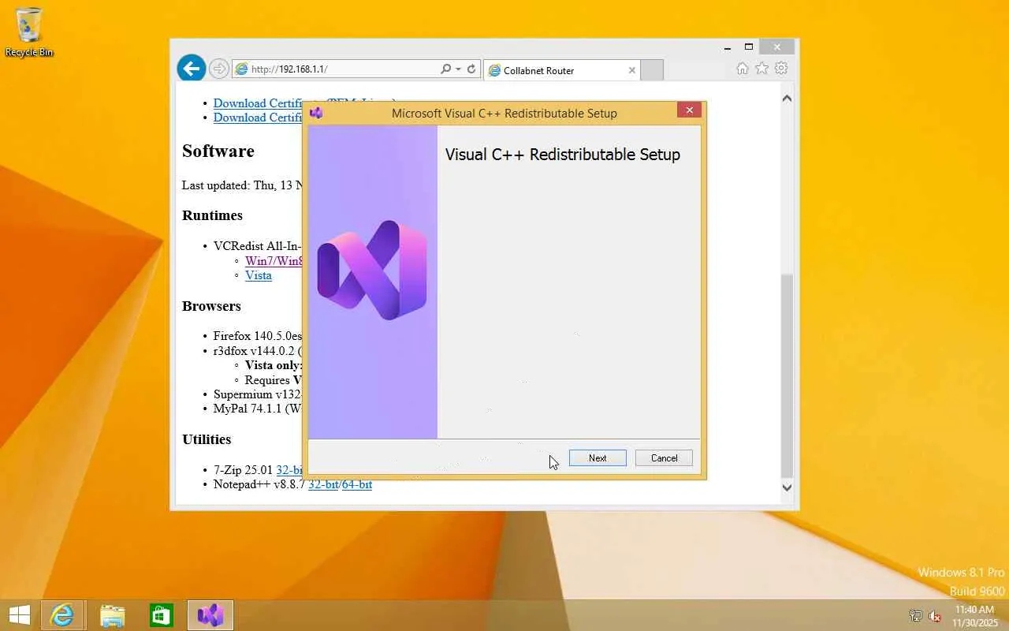Screen dimensions: 1009x631
Task: Click the MyPal 74.1.1 list entry
Action: pos(258,409)
